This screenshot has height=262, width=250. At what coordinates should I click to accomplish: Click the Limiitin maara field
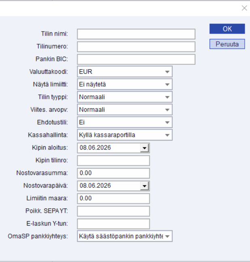(114, 198)
